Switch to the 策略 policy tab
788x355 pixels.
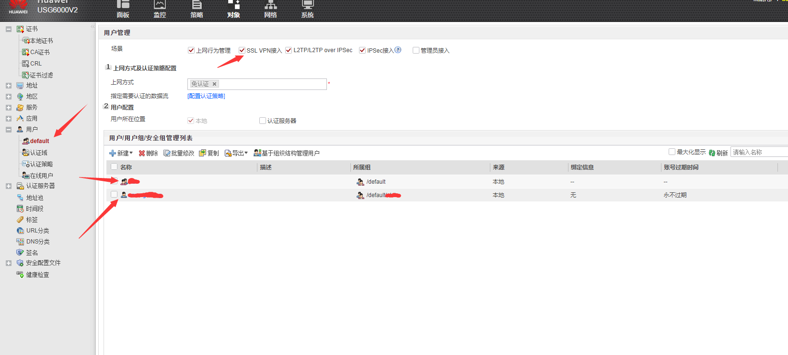[x=197, y=10]
